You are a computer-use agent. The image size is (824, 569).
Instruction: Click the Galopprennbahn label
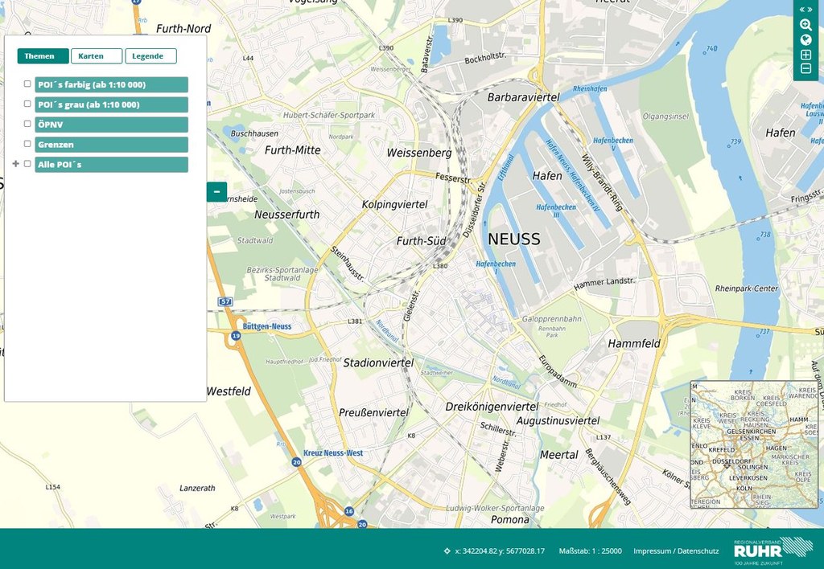click(552, 318)
